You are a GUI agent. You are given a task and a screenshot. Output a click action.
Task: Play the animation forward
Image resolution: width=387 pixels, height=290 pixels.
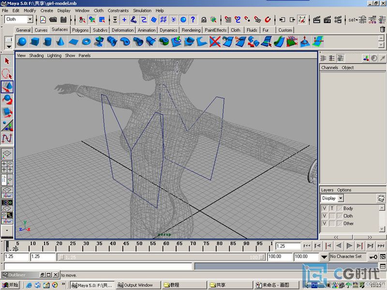349,246
